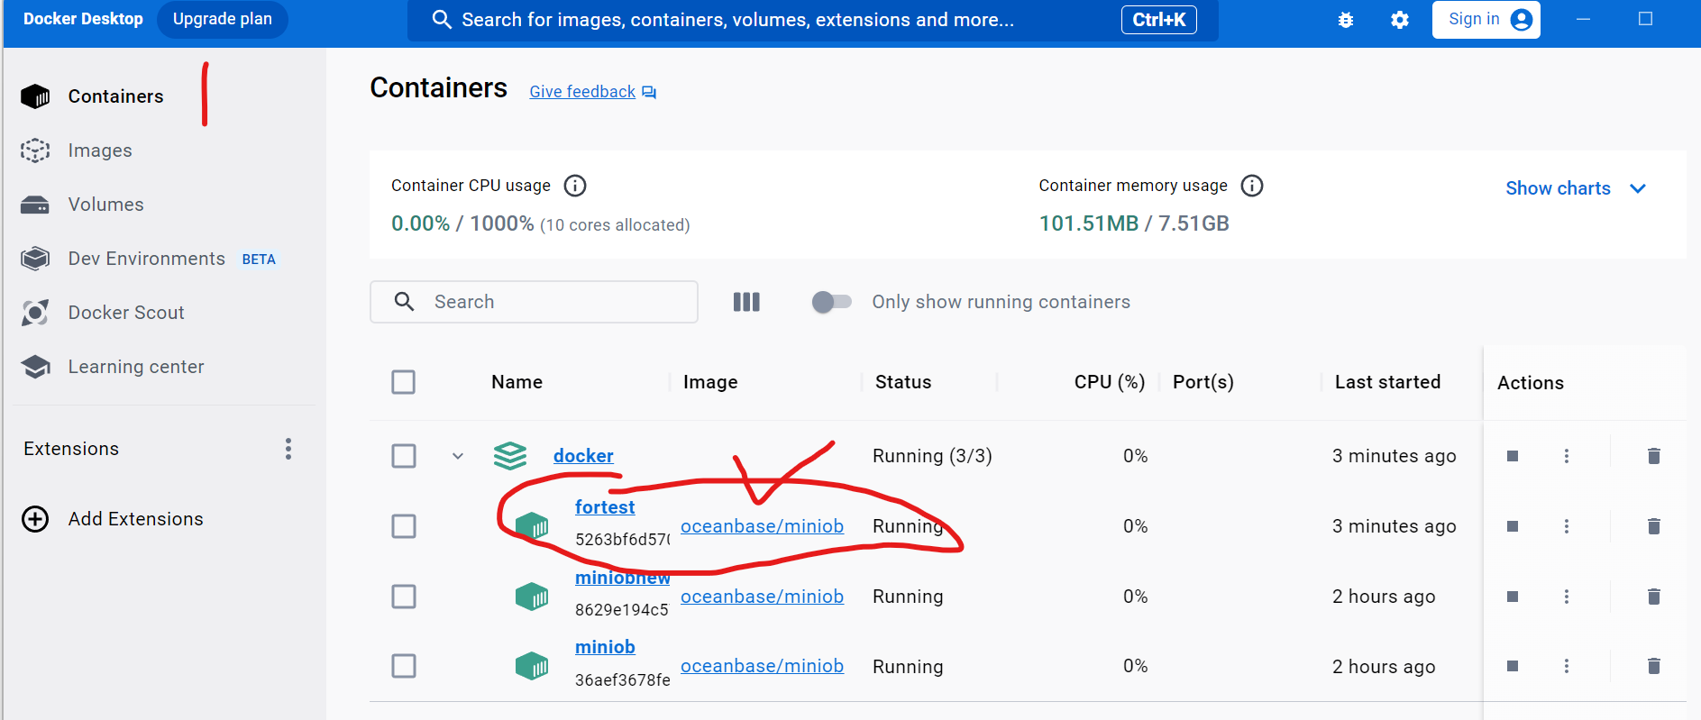
Task: Click the miniob container cube icon
Action: [x=532, y=666]
